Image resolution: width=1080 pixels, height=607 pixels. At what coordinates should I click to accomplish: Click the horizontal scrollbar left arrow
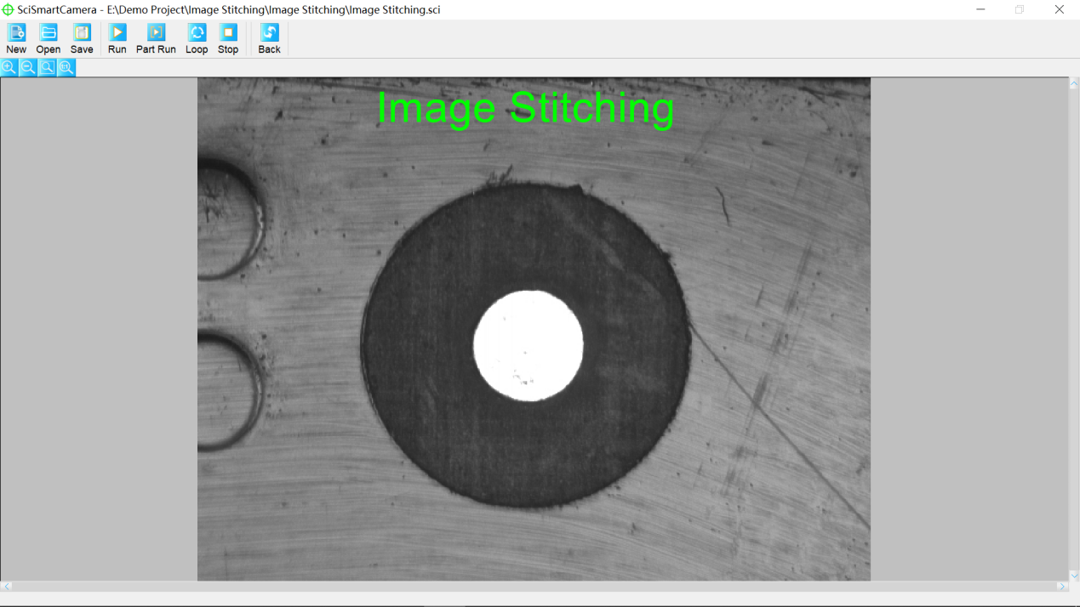(x=7, y=587)
